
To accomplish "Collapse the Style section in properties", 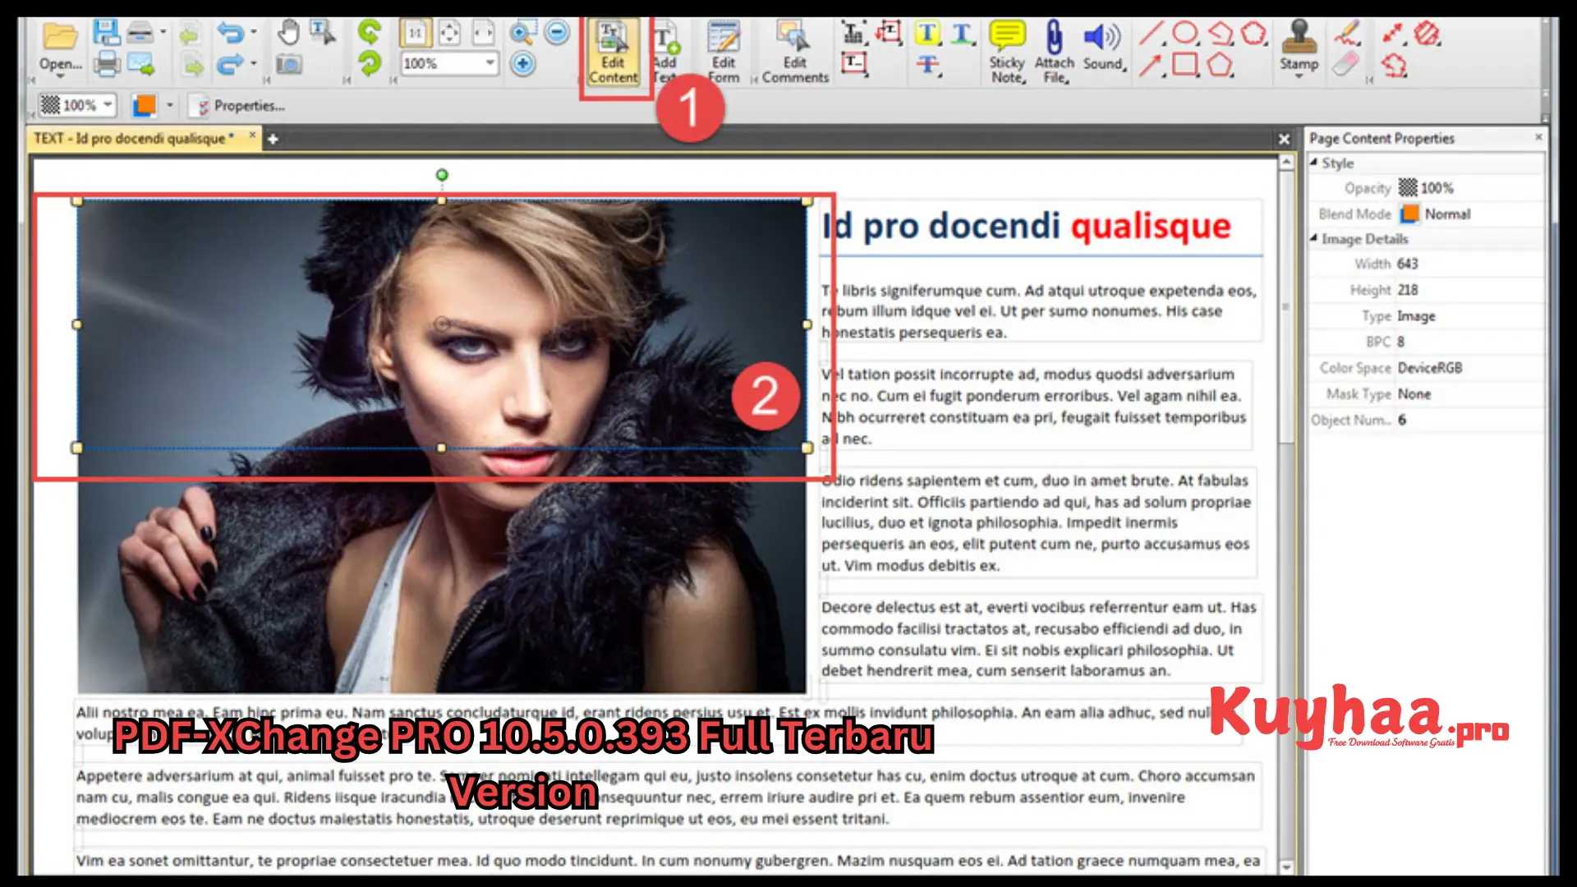I will tap(1313, 163).
